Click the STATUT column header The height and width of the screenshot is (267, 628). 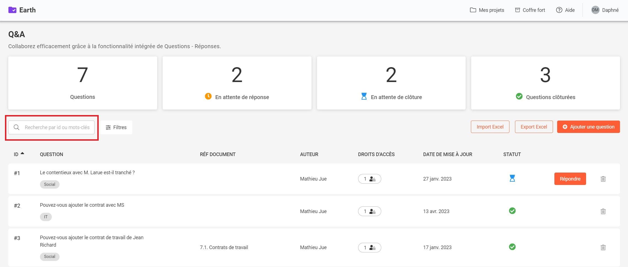pos(512,154)
